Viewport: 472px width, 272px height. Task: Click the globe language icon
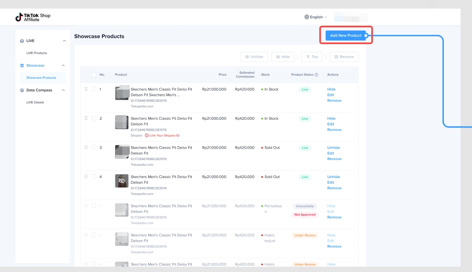307,17
